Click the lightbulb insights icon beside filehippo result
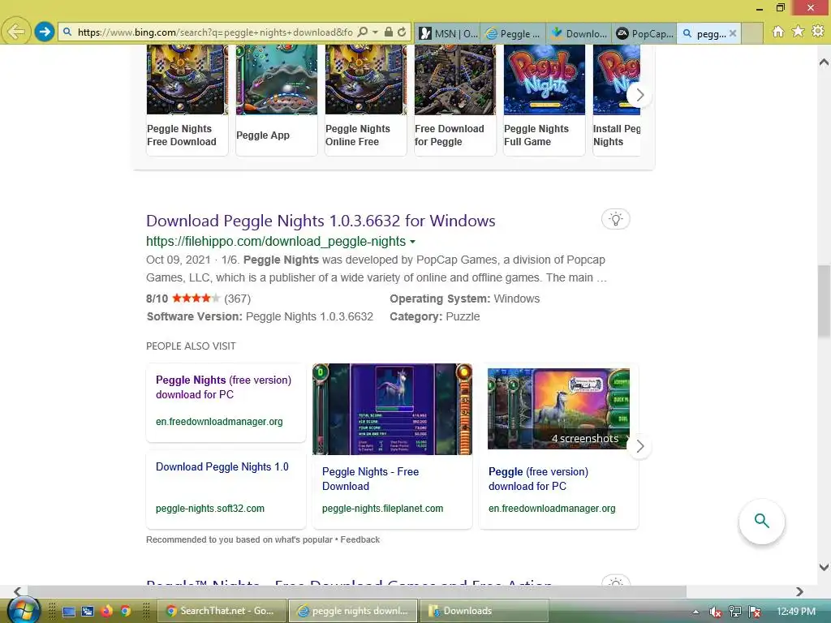Screen dimensions: 831x623 [615, 219]
